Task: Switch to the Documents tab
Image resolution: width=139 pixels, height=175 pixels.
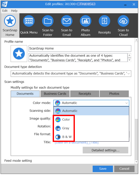Action: 25,94
